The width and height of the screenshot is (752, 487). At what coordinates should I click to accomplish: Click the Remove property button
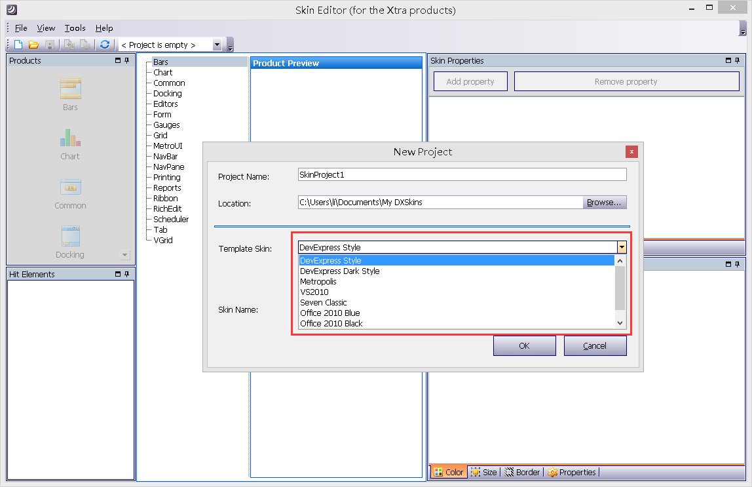[x=626, y=81]
